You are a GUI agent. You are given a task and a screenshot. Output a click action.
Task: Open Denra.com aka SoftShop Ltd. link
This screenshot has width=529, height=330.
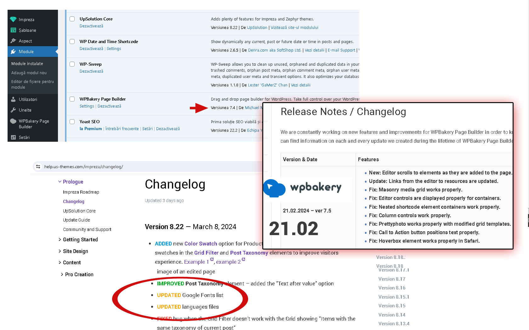point(274,50)
